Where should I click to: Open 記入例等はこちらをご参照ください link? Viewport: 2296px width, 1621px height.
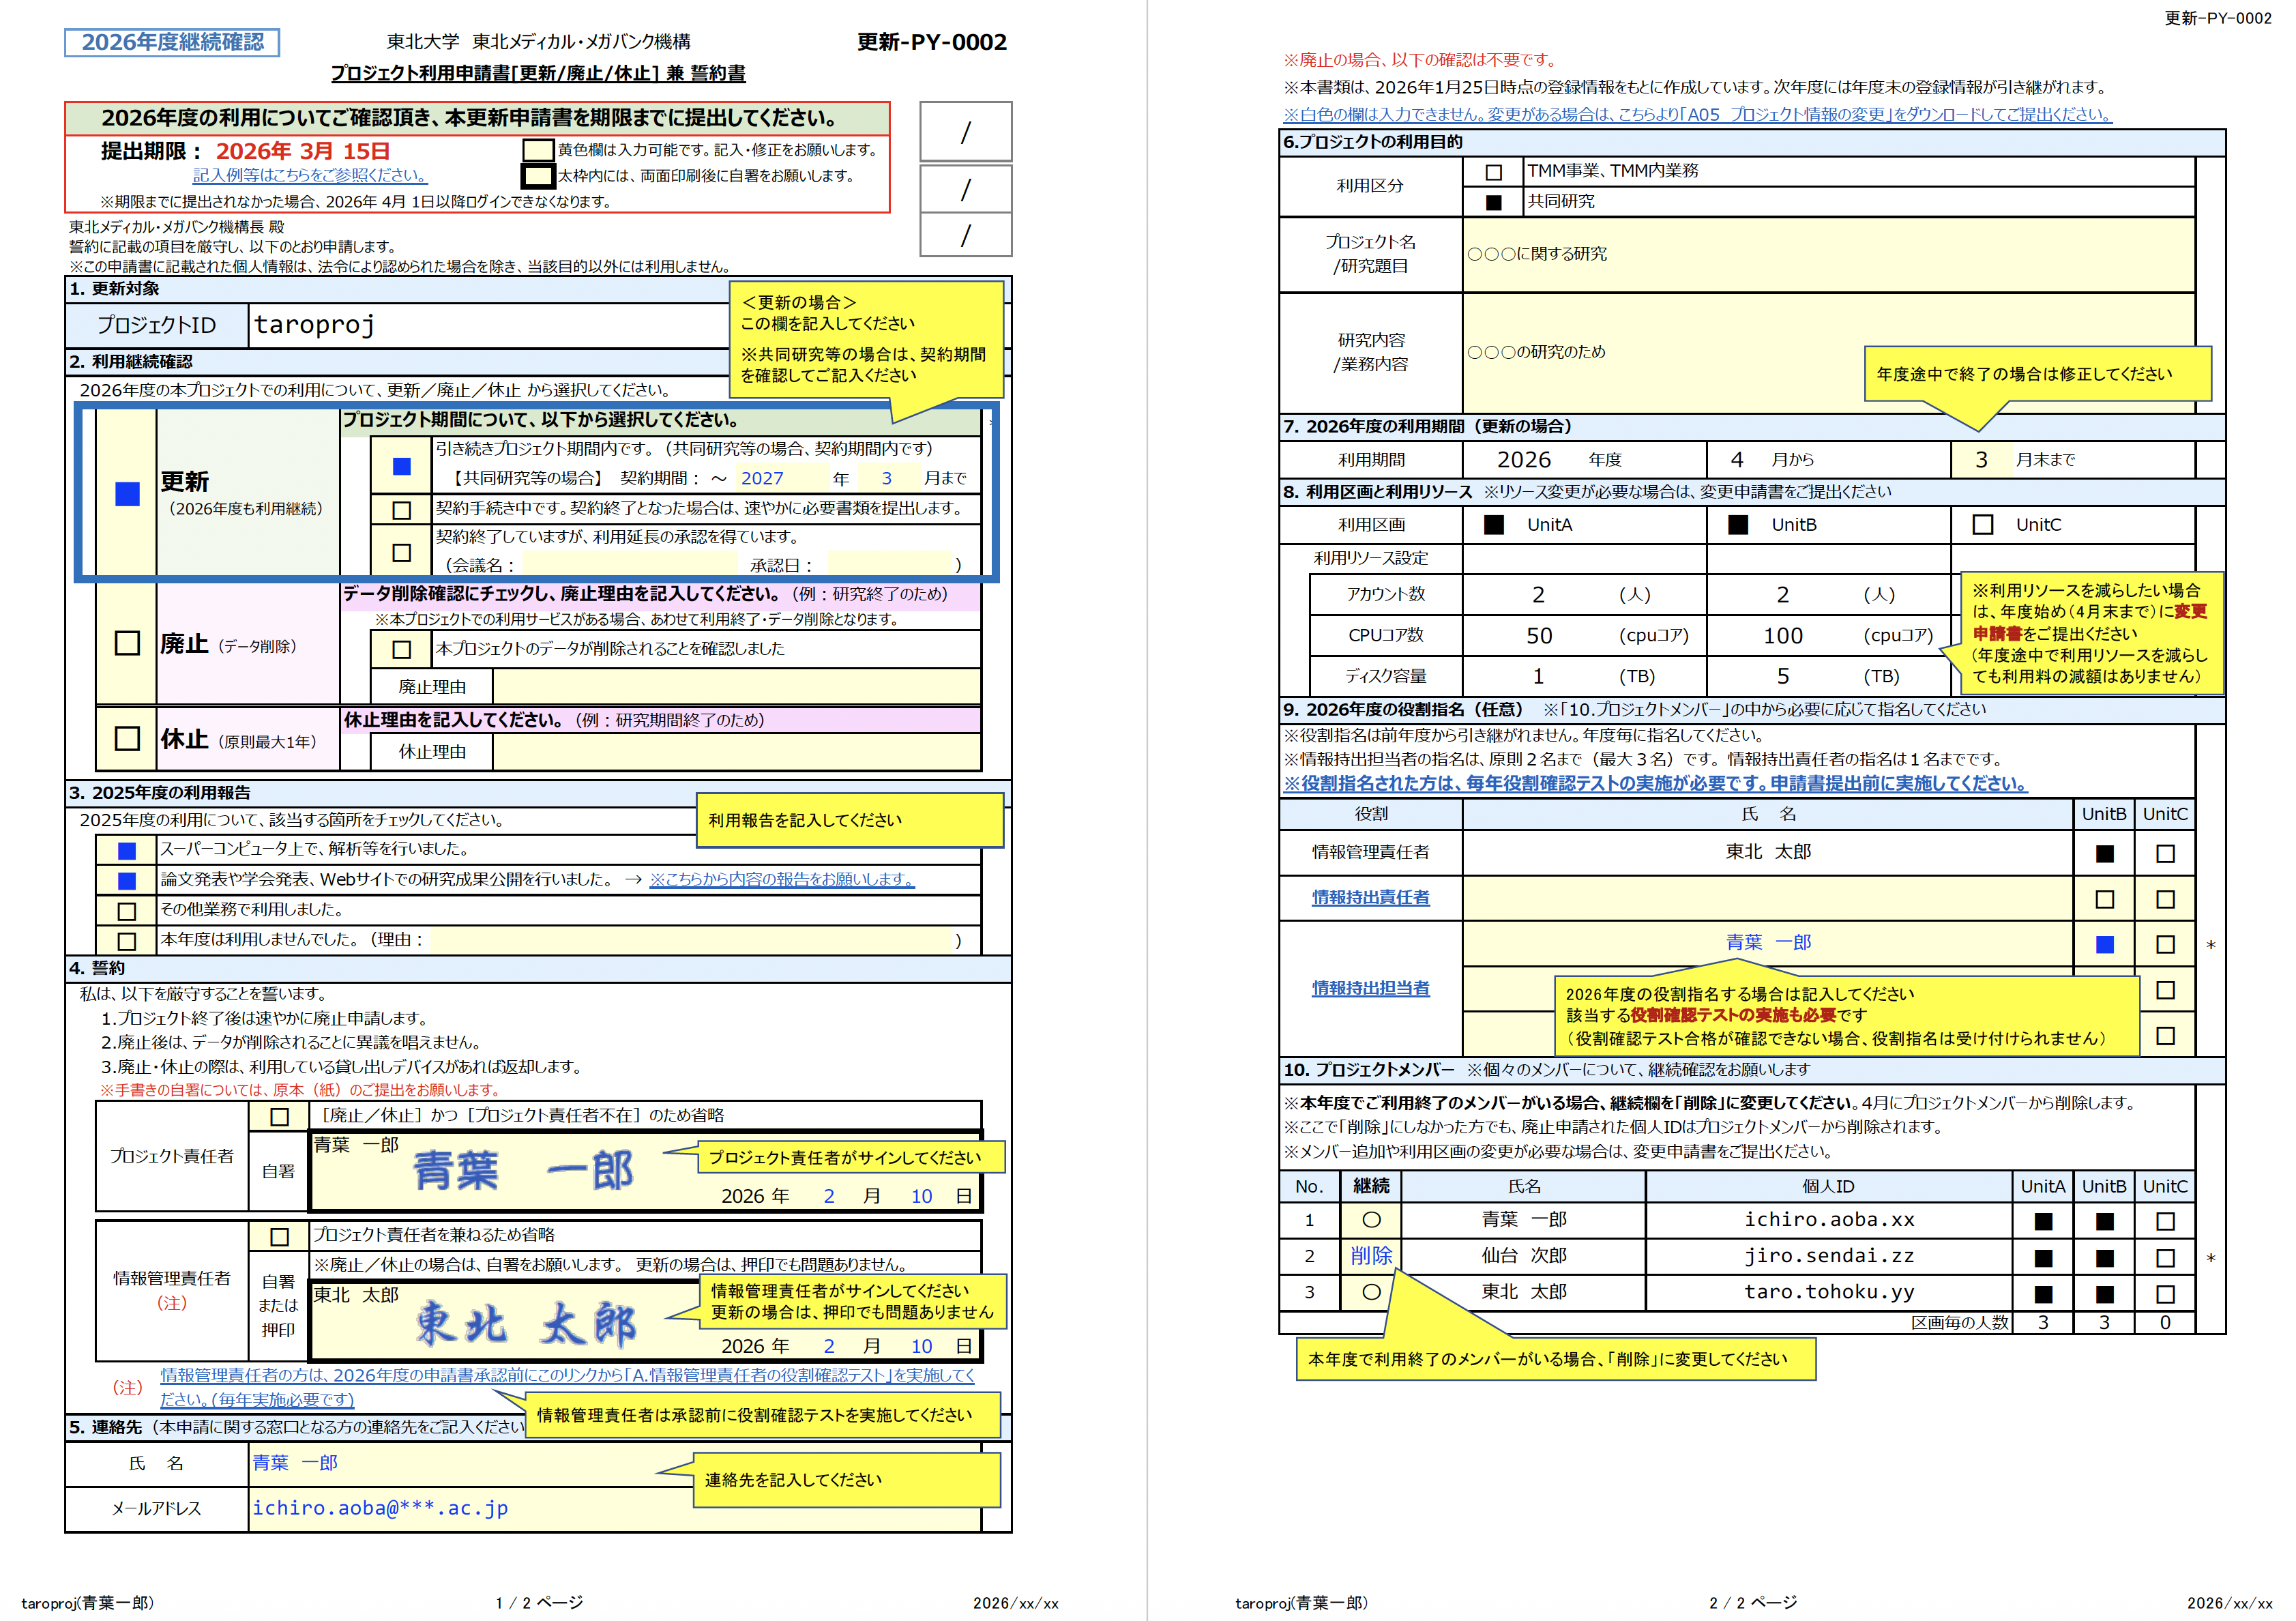click(x=309, y=175)
